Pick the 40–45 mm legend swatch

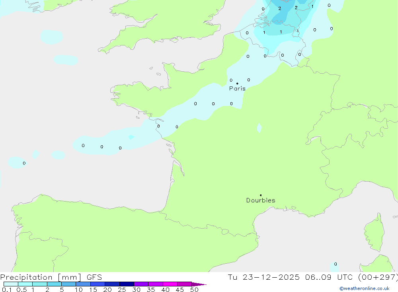(x=170, y=284)
